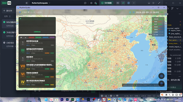The width and height of the screenshot is (183, 102).
Task: Open kma_mon... file in SOLO file tree
Action: click(174, 43)
